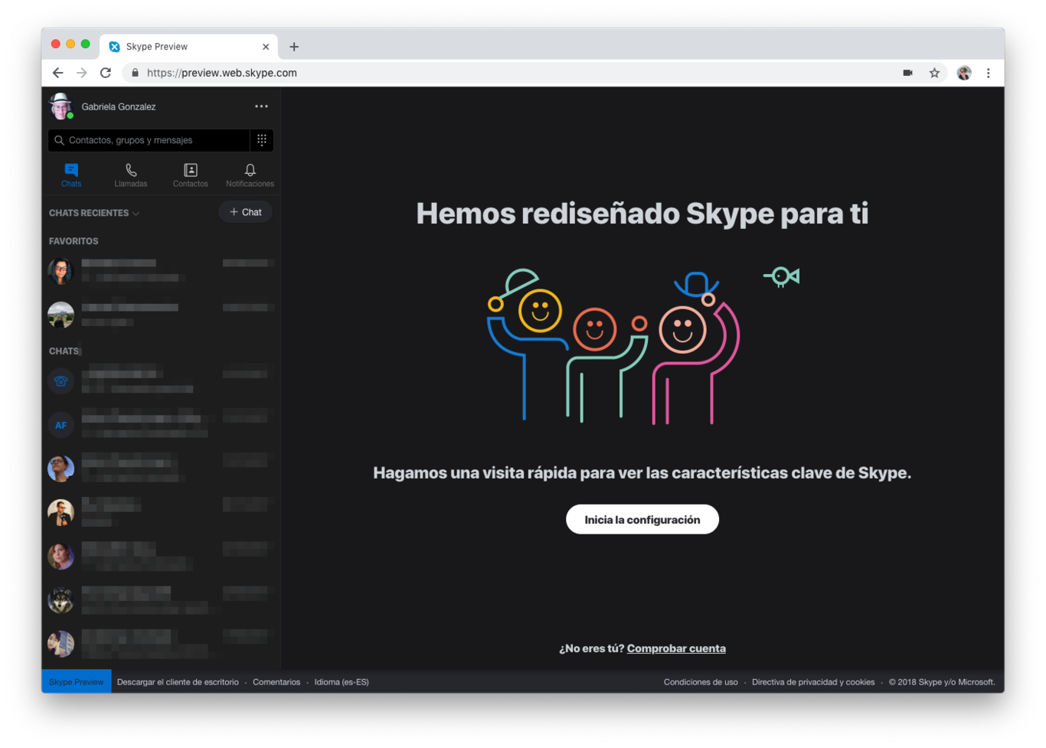Follow the Comprobar cuenta link
1046x748 pixels.
click(676, 648)
